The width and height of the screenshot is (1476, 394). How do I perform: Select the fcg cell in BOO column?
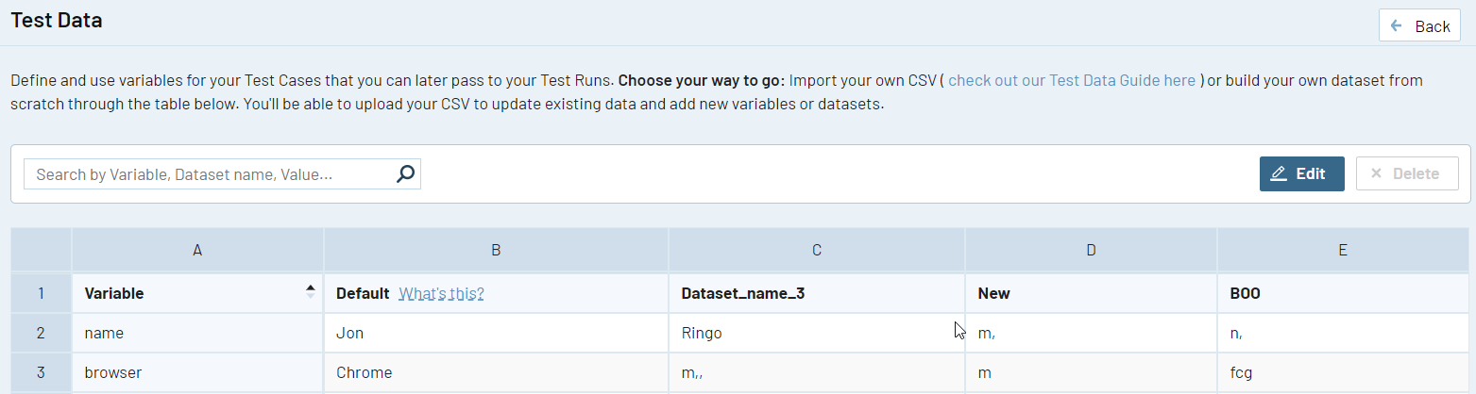1342,372
